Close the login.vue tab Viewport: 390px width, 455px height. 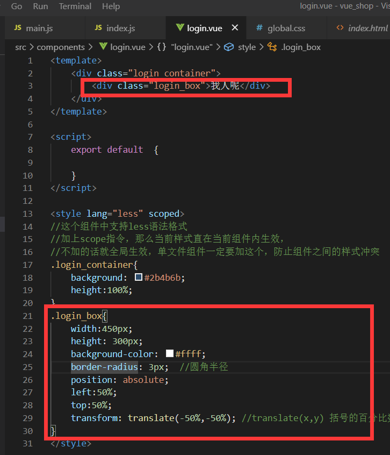click(x=235, y=27)
